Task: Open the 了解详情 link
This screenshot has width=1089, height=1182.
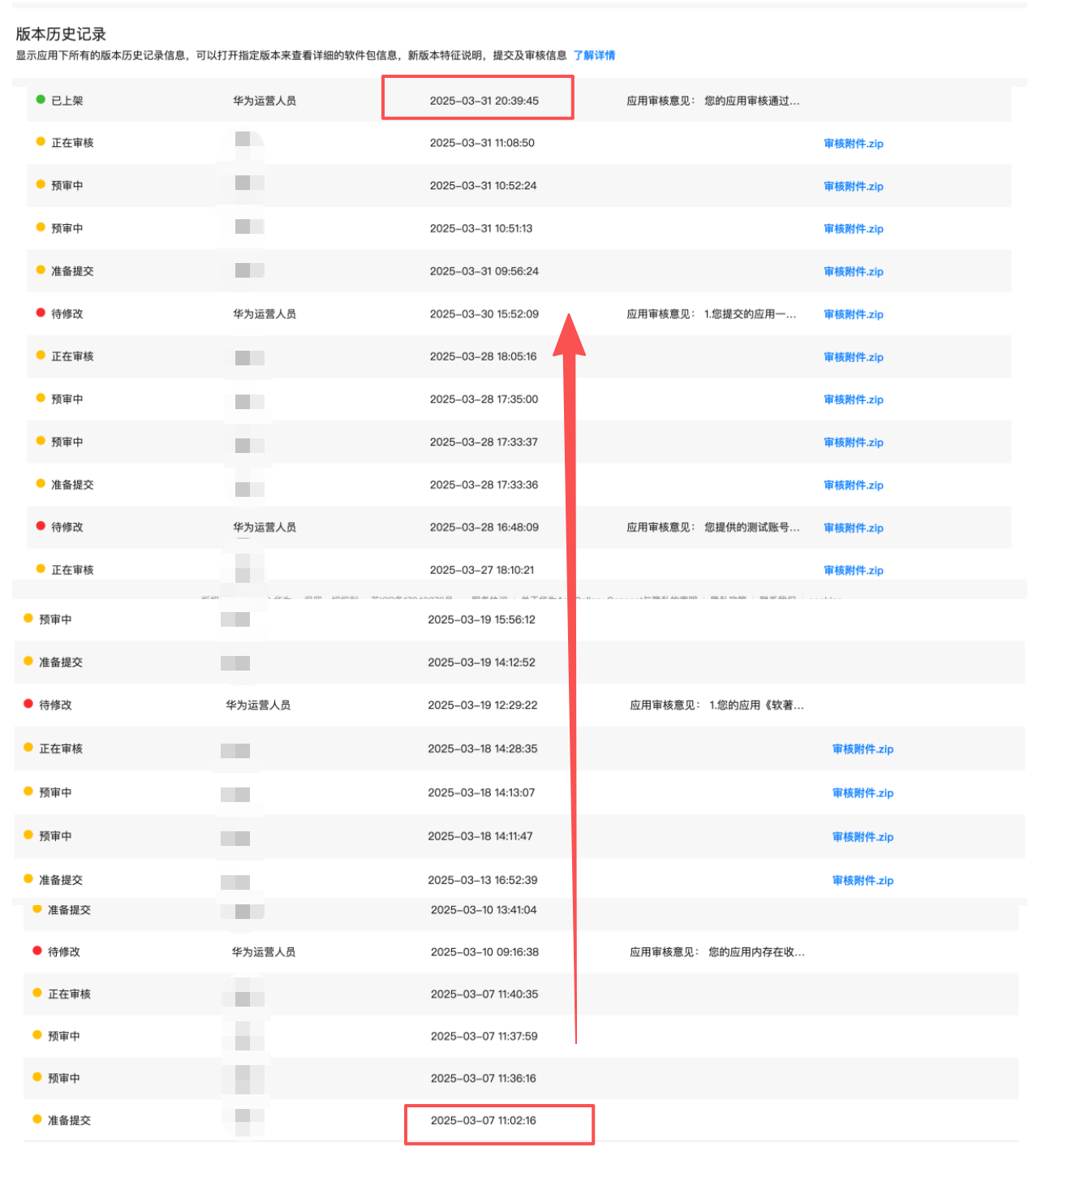Action: 594,55
